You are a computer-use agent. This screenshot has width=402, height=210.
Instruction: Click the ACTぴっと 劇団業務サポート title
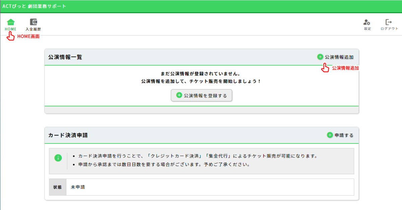(x=35, y=6)
